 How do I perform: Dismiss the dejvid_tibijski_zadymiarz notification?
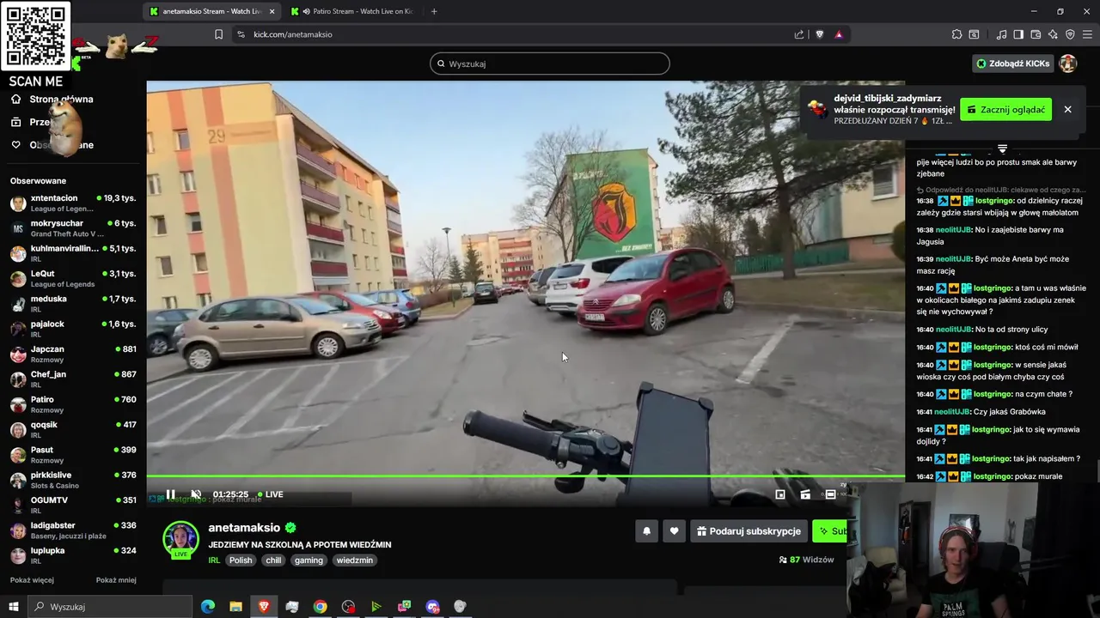1067,110
